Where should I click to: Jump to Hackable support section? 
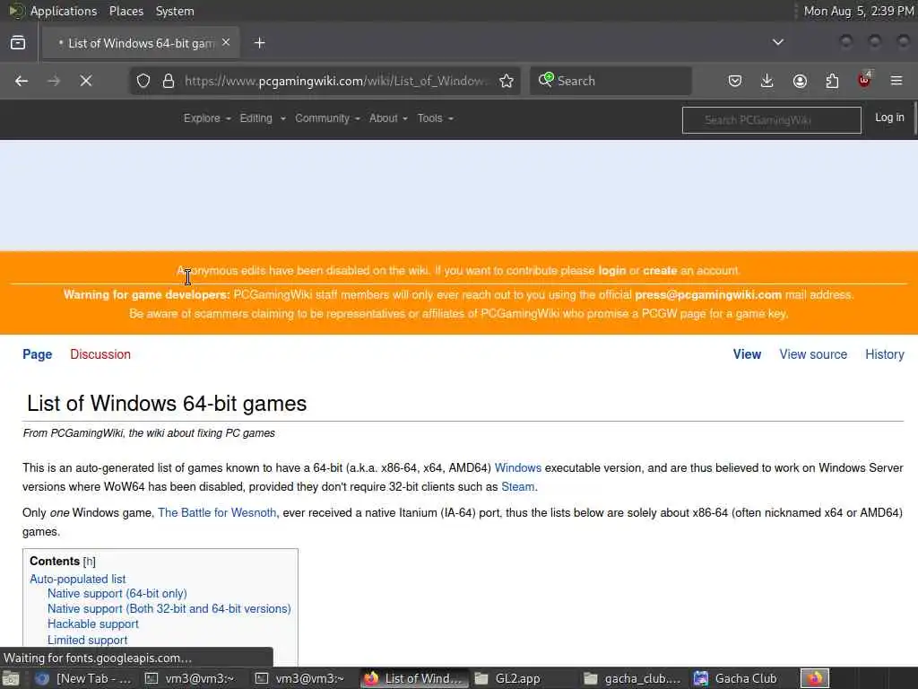pyautogui.click(x=93, y=624)
